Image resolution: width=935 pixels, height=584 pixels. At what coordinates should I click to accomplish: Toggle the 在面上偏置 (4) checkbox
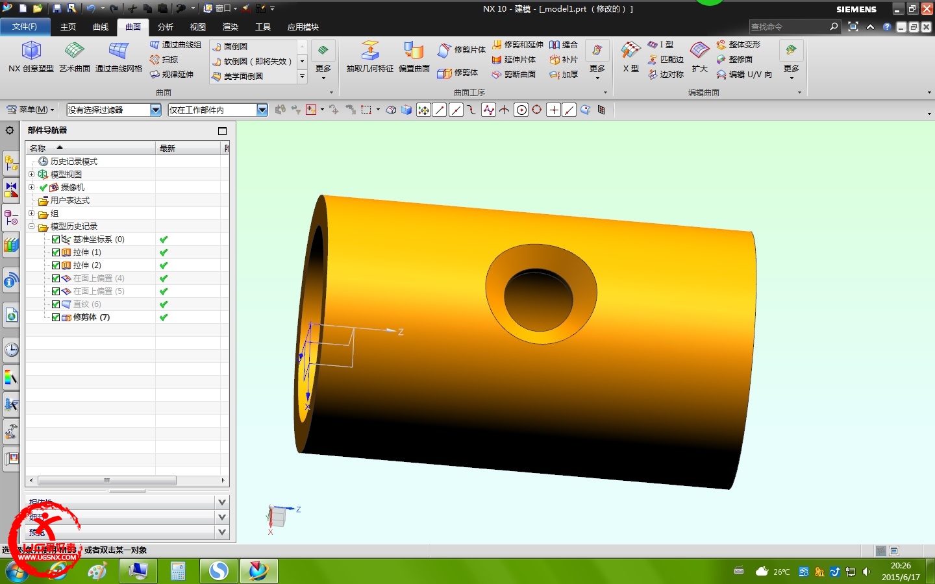coord(56,278)
